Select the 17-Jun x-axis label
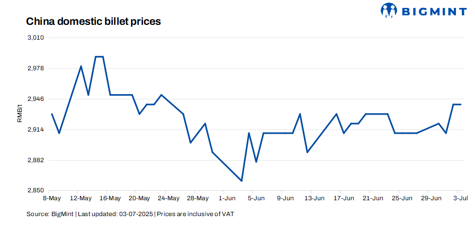Image resolution: width=475 pixels, height=233 pixels. pyautogui.click(x=344, y=199)
